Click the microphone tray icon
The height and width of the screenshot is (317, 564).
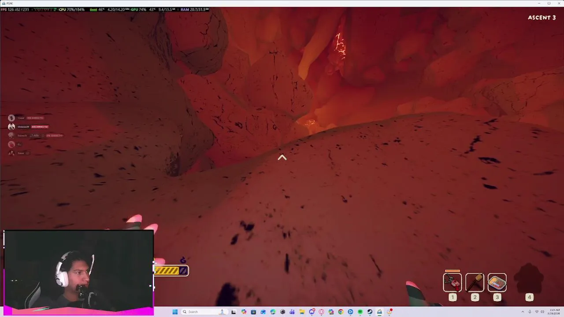click(530, 312)
